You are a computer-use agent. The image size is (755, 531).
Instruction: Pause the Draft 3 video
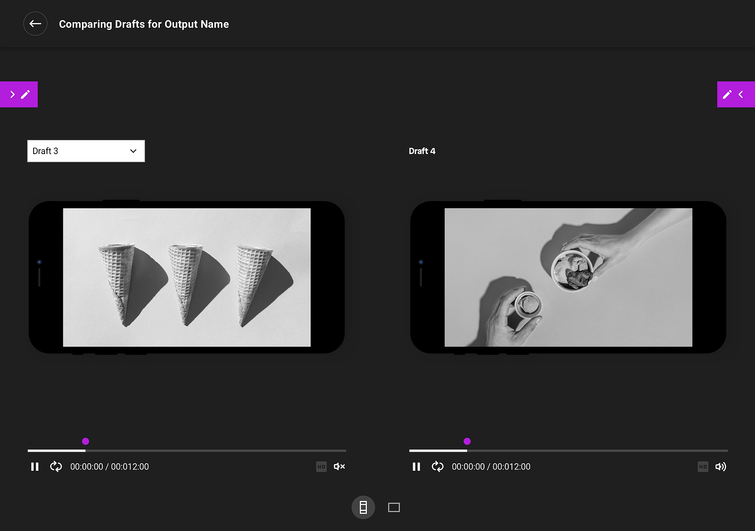(x=35, y=467)
